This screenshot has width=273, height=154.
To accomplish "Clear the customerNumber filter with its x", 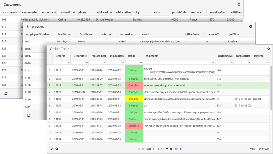I will click(231, 63).
